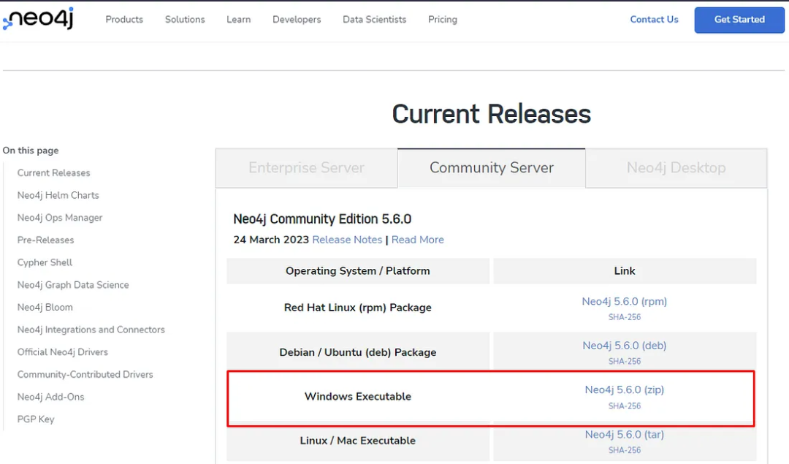Viewport: 789px width, 464px height.
Task: Download Neo4j 5.6.0 (zip)
Action: [x=625, y=390]
